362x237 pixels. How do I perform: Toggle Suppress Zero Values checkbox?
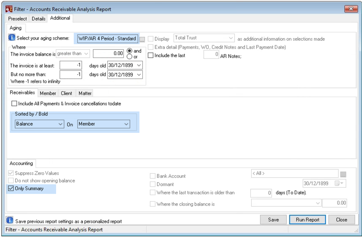[x=11, y=173]
